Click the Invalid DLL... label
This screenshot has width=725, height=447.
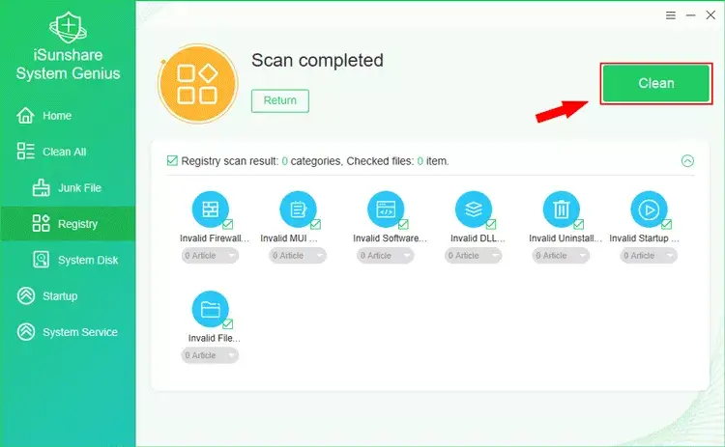pyautogui.click(x=478, y=238)
